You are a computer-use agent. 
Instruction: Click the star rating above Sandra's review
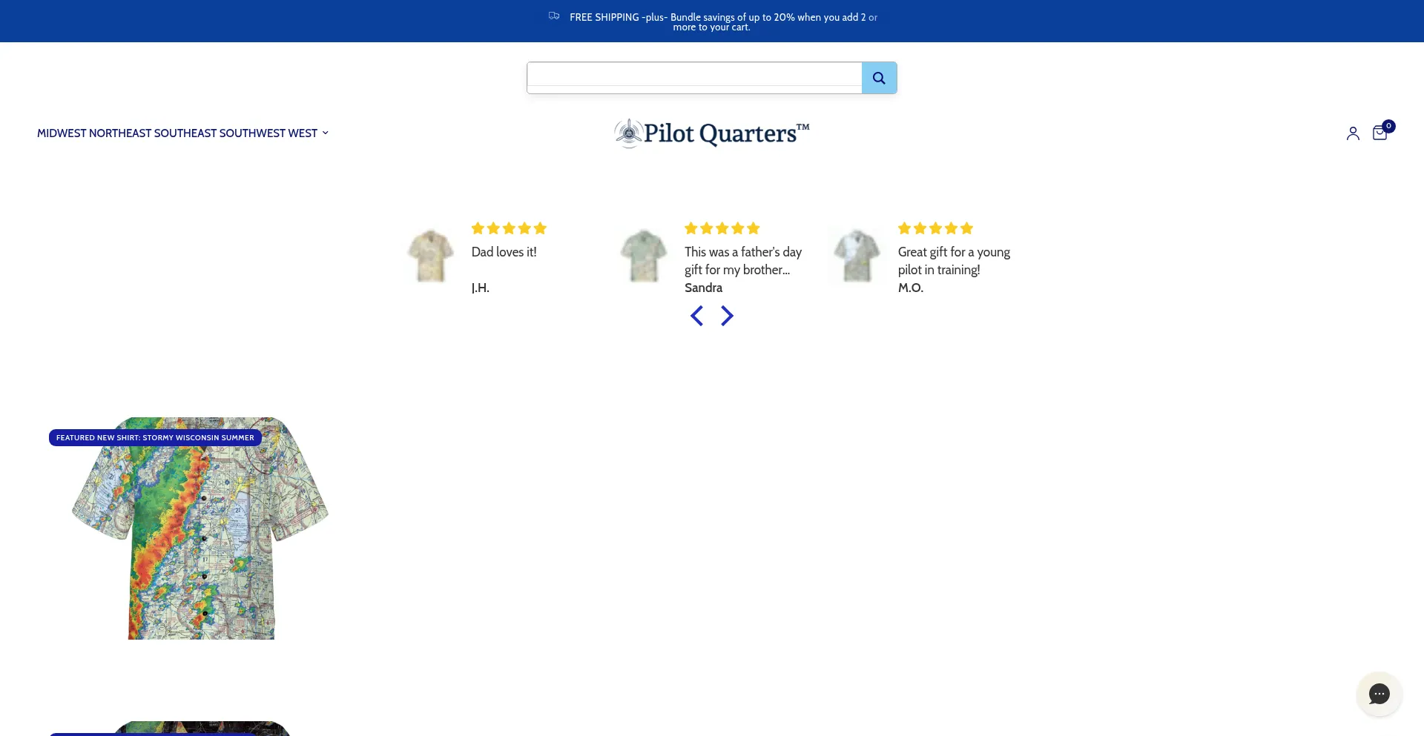coord(722,228)
